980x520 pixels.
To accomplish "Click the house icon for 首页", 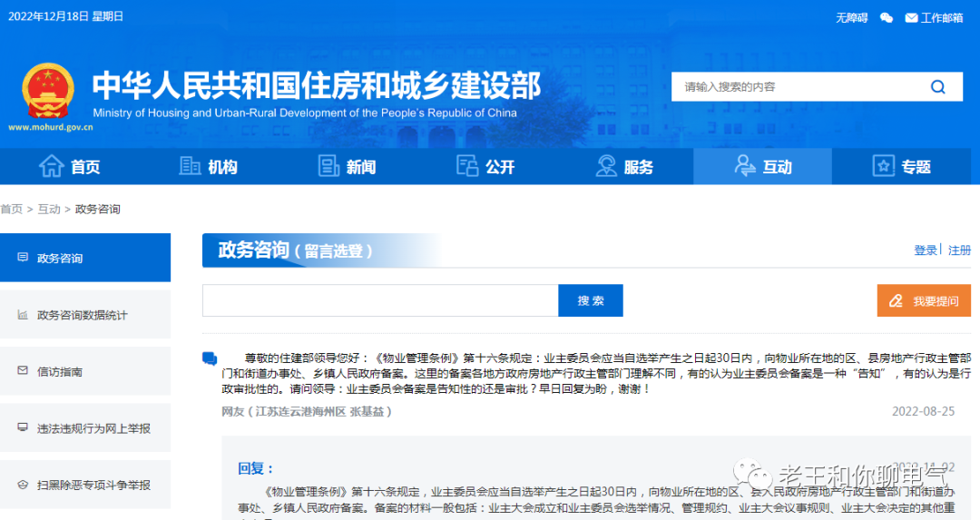I will coord(51,166).
